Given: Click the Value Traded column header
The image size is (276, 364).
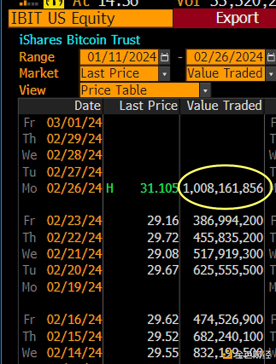Looking at the screenshot, I should click(224, 106).
